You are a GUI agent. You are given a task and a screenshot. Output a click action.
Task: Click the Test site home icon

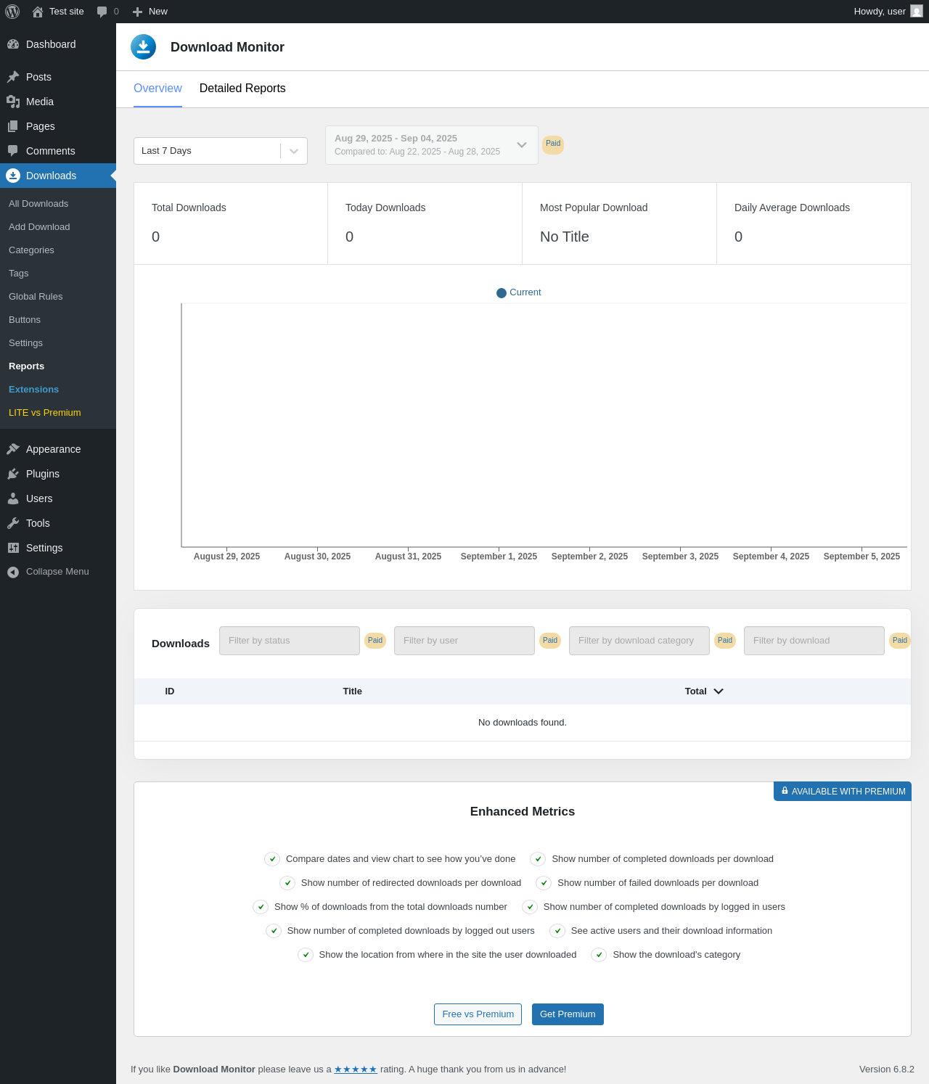(x=38, y=12)
